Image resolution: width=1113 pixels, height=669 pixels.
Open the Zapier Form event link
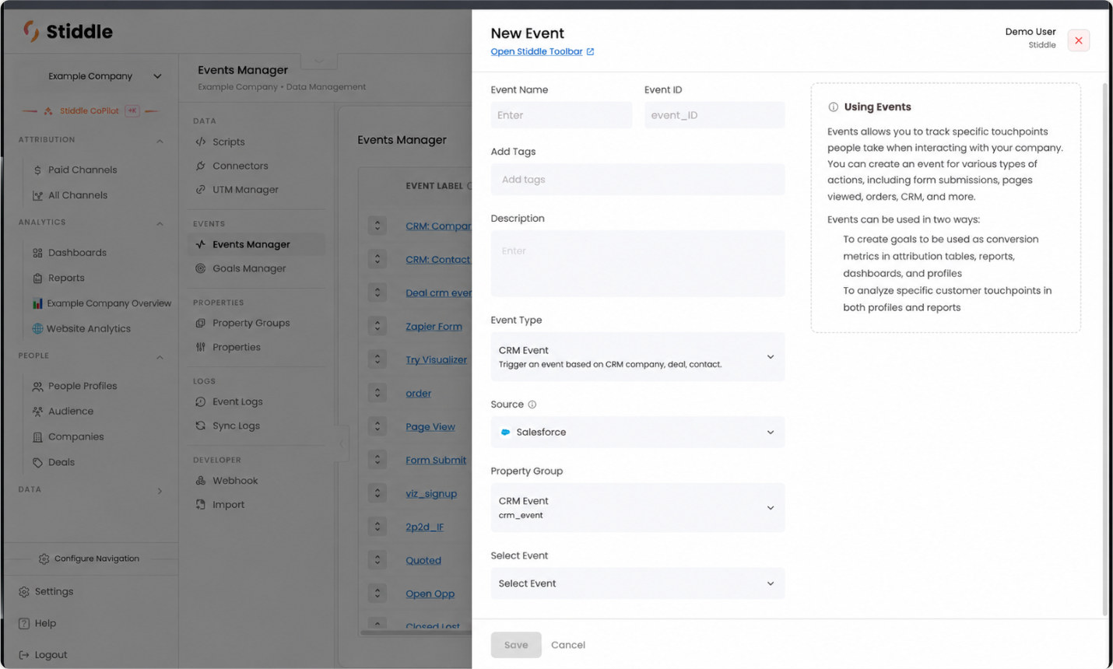coord(434,327)
